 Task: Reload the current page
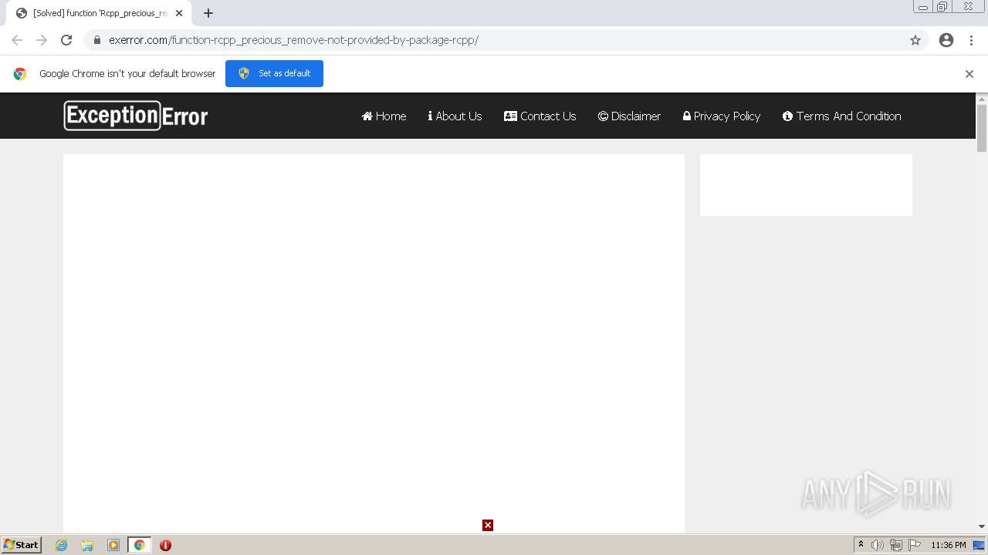66,40
